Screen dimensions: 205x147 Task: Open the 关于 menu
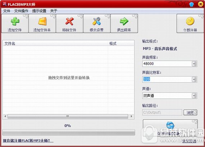(54, 11)
